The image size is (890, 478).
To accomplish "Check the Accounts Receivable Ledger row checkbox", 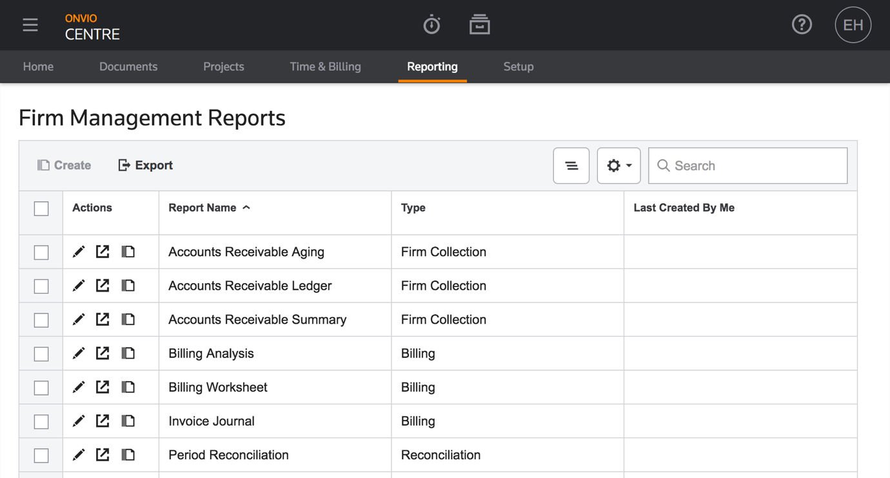I will point(41,286).
